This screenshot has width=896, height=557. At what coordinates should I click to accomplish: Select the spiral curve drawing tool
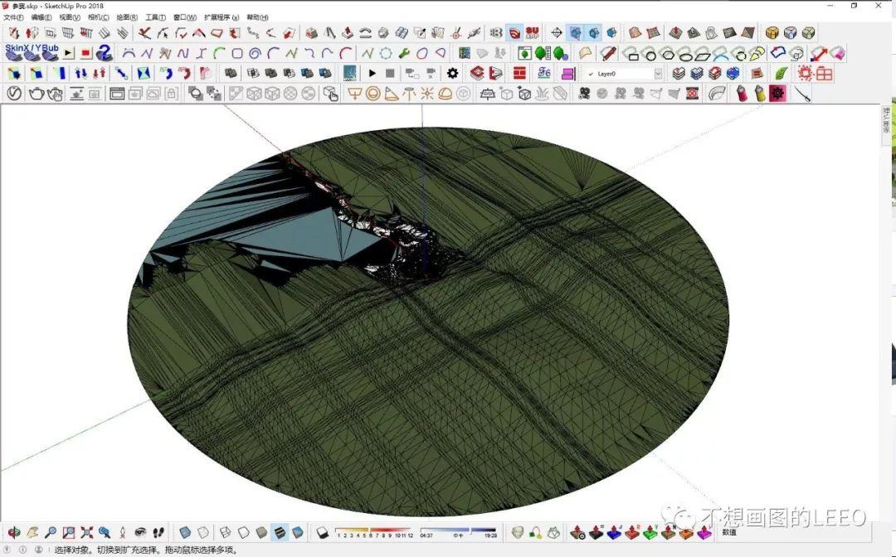pos(255,54)
